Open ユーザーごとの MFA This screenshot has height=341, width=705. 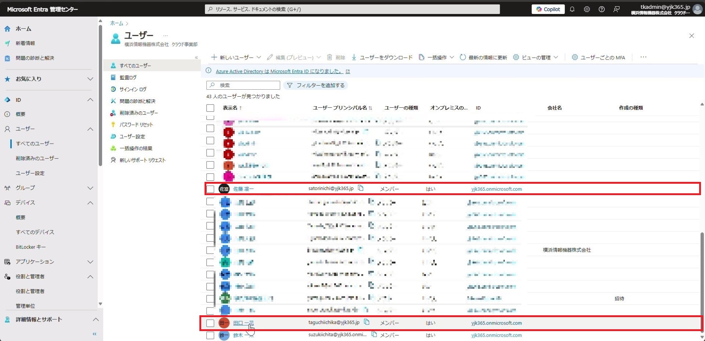point(598,57)
